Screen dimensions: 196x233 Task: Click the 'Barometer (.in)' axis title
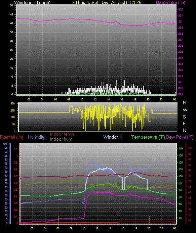coord(170,2)
